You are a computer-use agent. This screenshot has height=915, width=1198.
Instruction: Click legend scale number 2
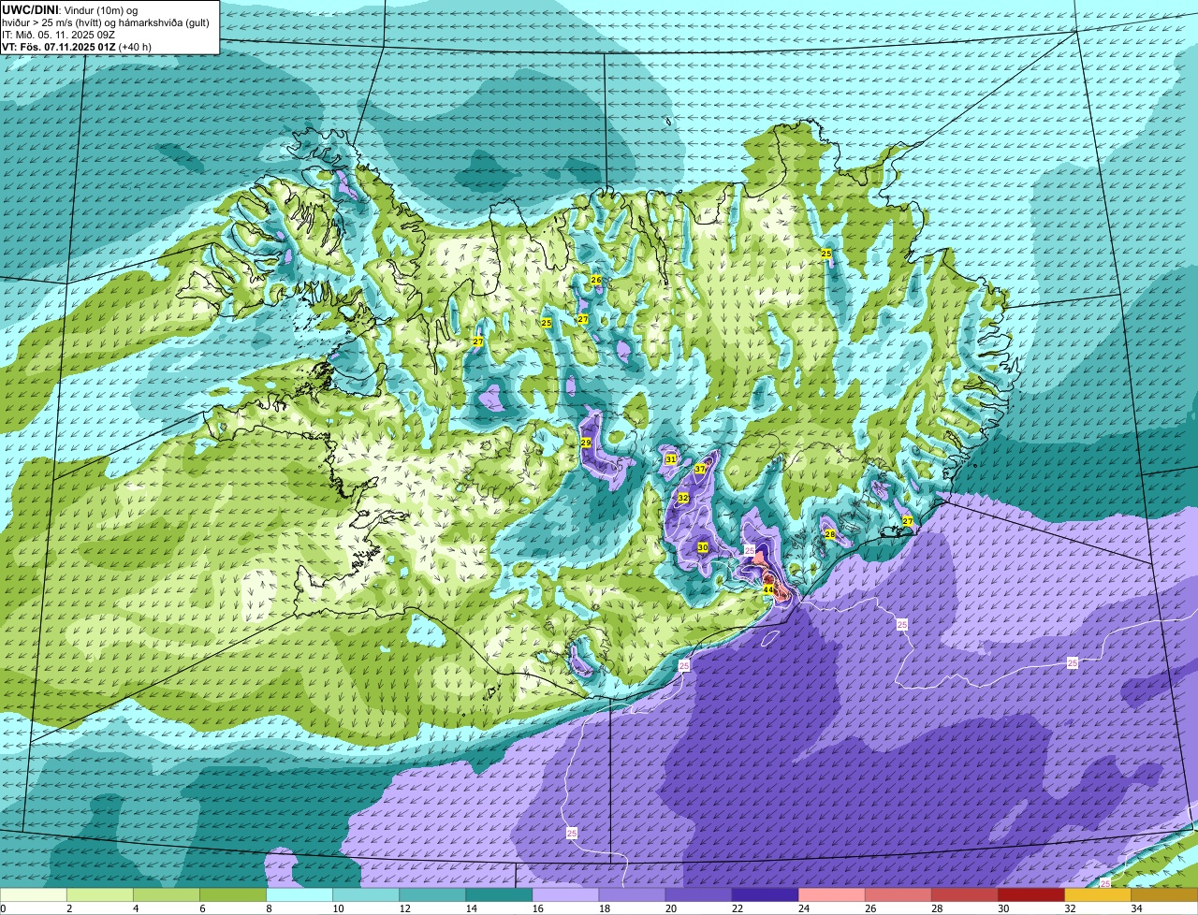click(68, 908)
